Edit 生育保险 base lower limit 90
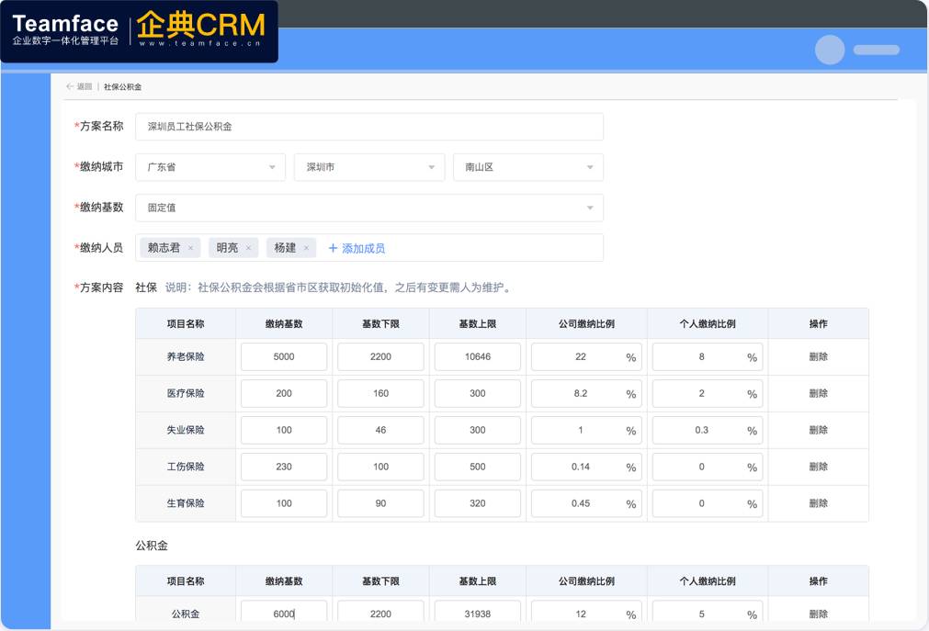 (380, 503)
